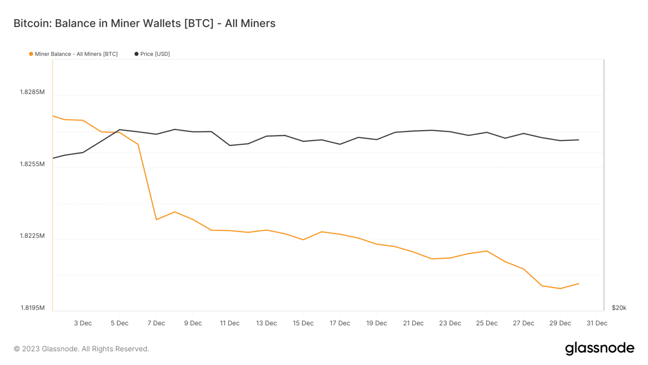This screenshot has width=648, height=365.
Task: Toggle the Price [USD] legend label
Action: click(x=155, y=54)
